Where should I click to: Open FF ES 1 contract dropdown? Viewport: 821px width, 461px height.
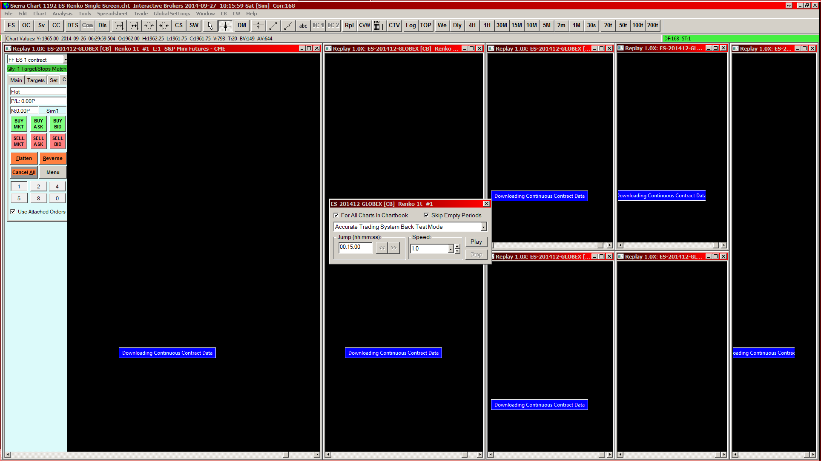(65, 60)
